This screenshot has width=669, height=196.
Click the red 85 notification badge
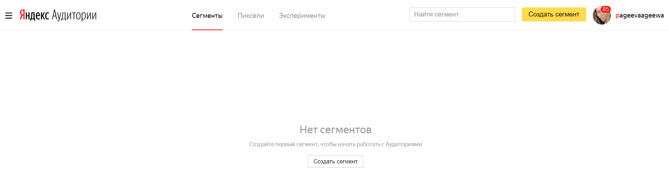pyautogui.click(x=605, y=9)
